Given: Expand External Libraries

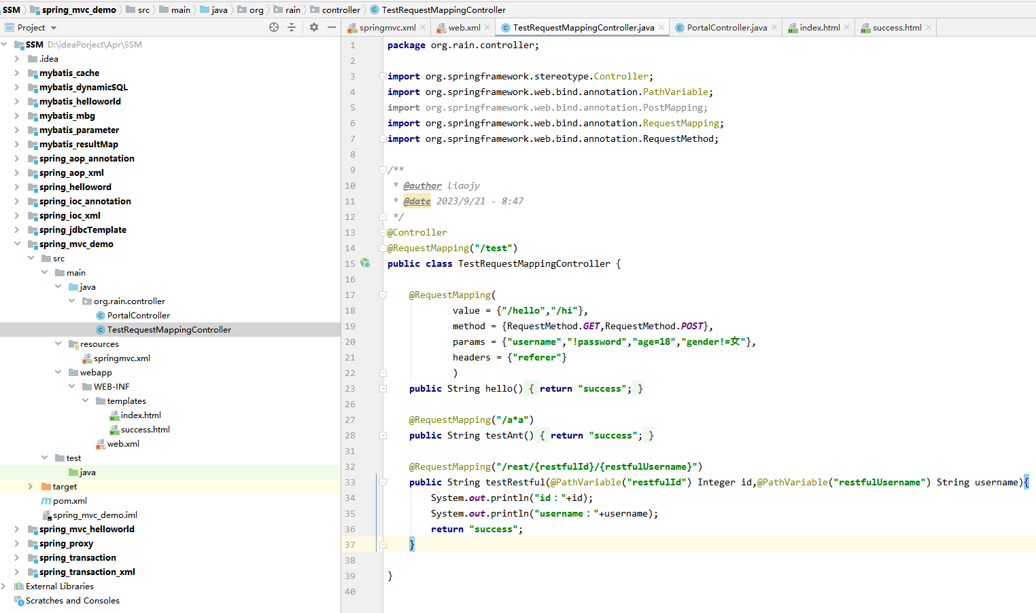Looking at the screenshot, I should point(4,587).
